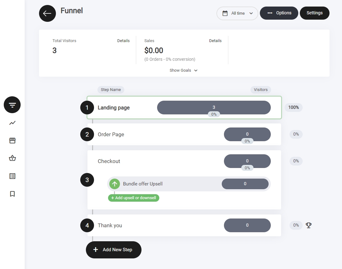Open the list icon in sidebar

[12, 176]
